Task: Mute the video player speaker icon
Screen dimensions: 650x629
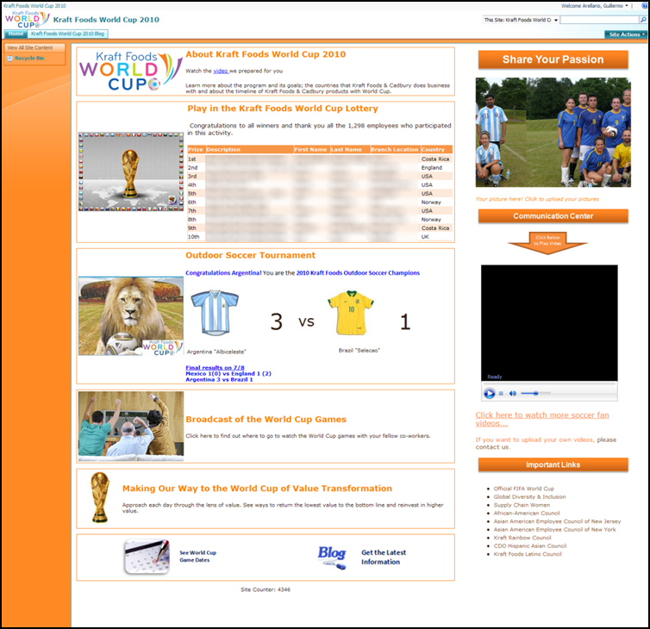Action: pos(512,393)
